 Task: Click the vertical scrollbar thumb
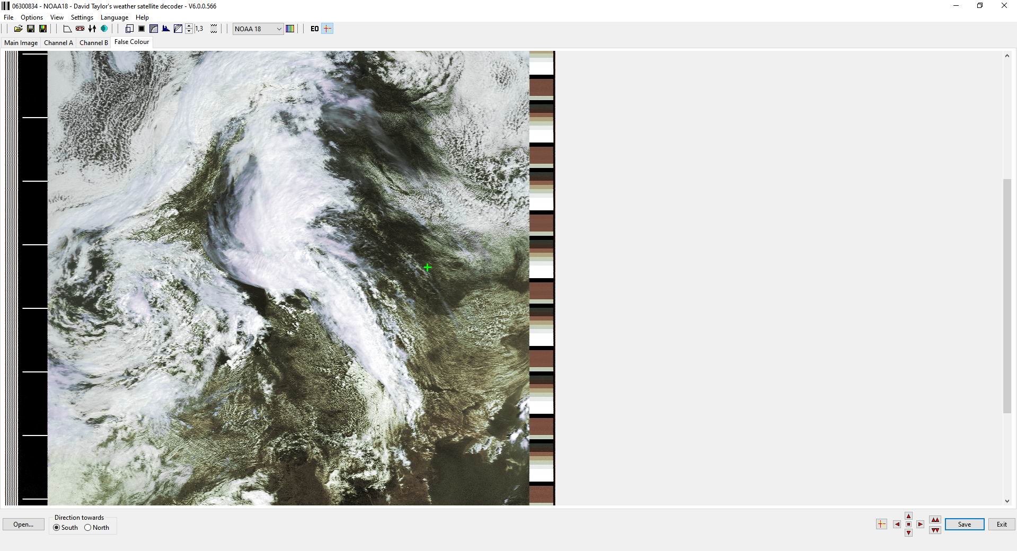pyautogui.click(x=1007, y=296)
